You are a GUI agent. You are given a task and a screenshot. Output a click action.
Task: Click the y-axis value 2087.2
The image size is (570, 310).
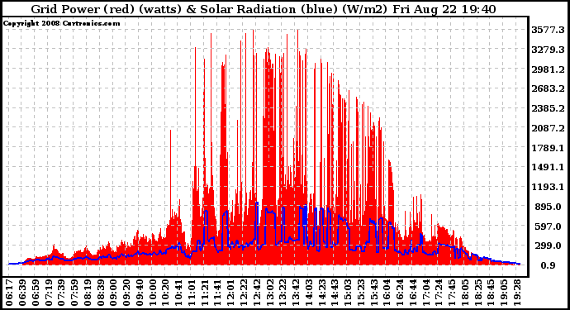(x=549, y=128)
